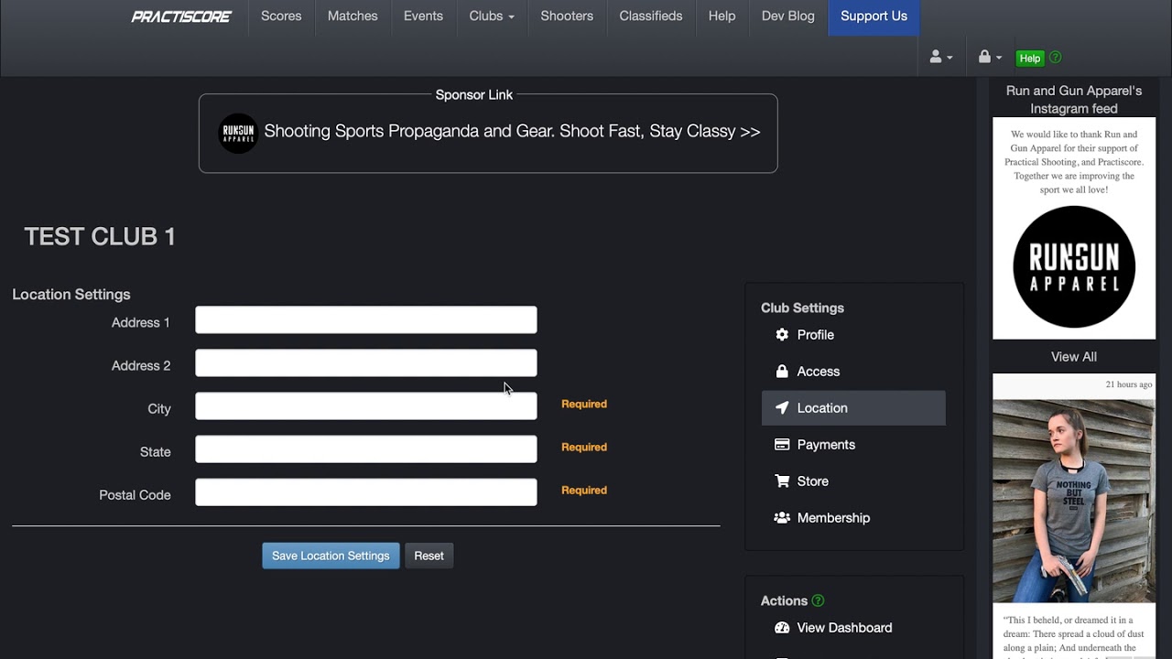The height and width of the screenshot is (659, 1172).
Task: Click into the City field
Action: 366,406
